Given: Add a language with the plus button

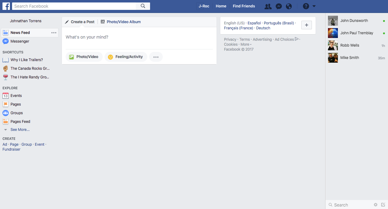Looking at the screenshot, I should pyautogui.click(x=307, y=25).
